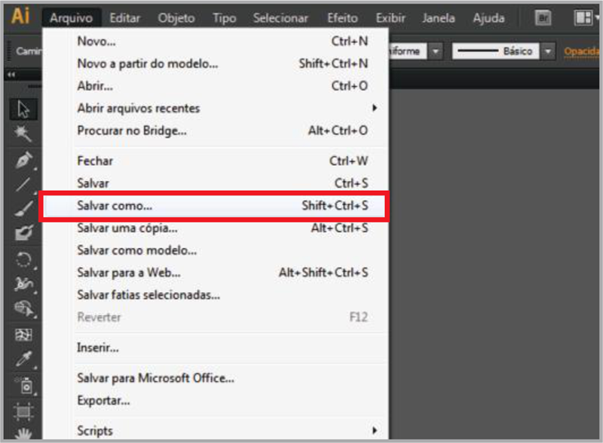The height and width of the screenshot is (443, 603).
Task: Choose Novo a partir do modelo...
Action: 216,63
